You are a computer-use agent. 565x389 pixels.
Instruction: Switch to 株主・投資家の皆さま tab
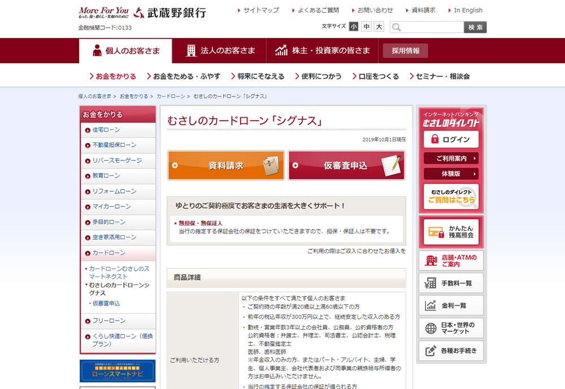(x=322, y=51)
